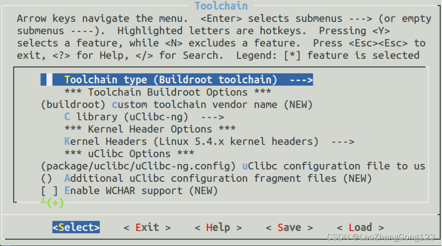Edit custom toolchain vendor name entry

pos(177,105)
